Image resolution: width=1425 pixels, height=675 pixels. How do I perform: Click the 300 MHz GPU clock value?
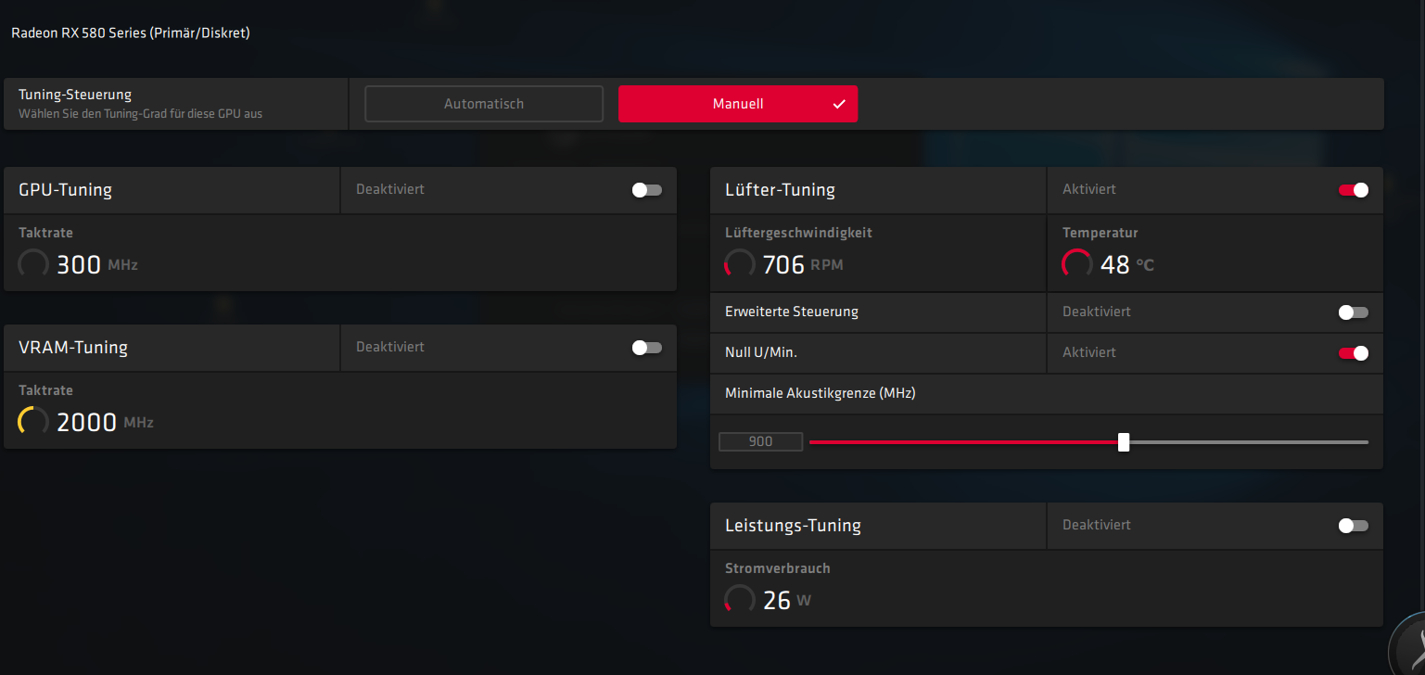pyautogui.click(x=97, y=265)
